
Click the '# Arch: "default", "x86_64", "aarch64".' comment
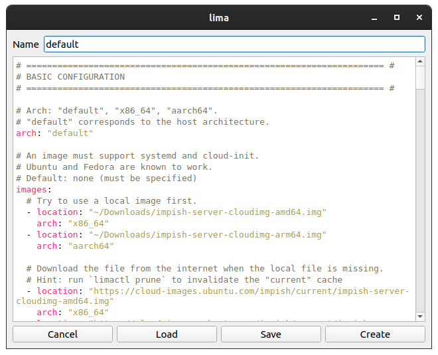click(117, 111)
